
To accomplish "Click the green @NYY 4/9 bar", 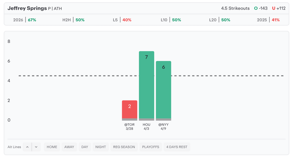I will [163, 90].
